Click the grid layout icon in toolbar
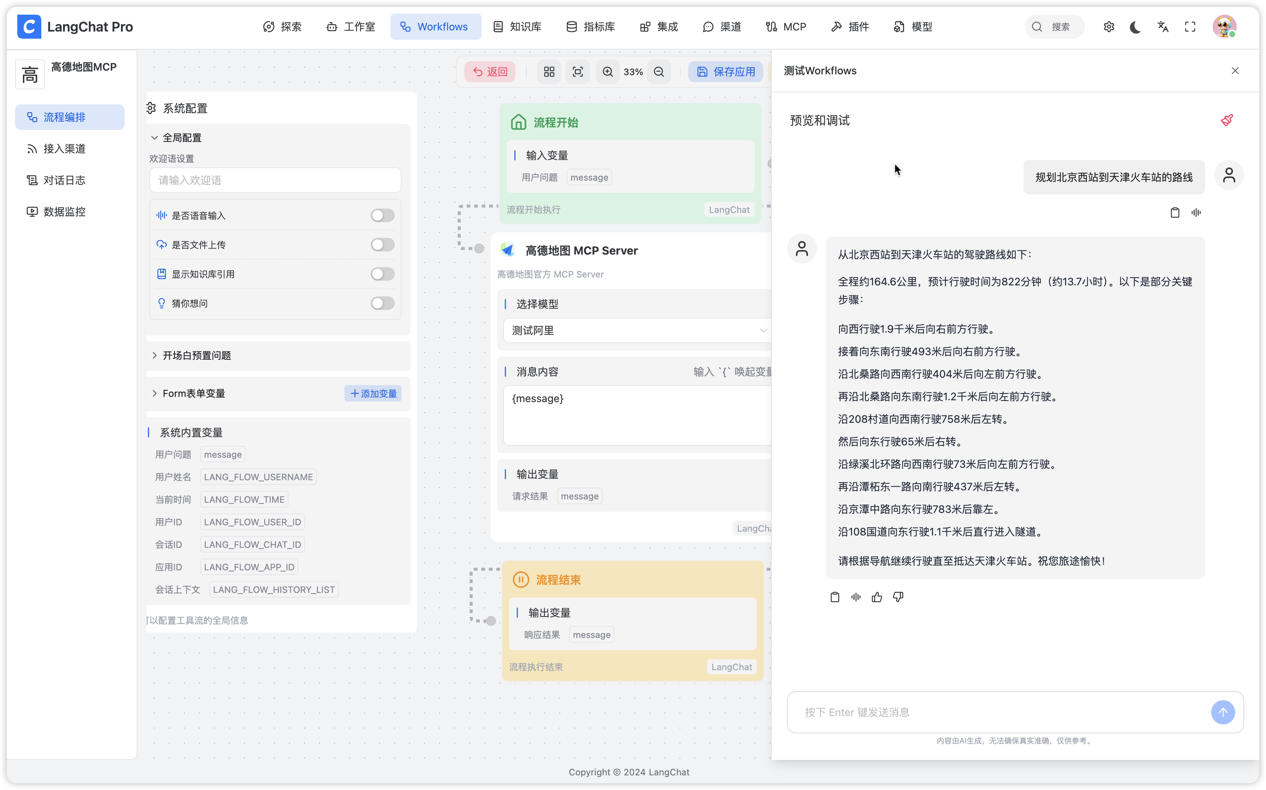Image resolution: width=1266 pixels, height=790 pixels. (x=549, y=72)
